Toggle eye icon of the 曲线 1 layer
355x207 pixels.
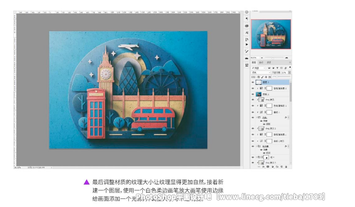[x=253, y=112]
